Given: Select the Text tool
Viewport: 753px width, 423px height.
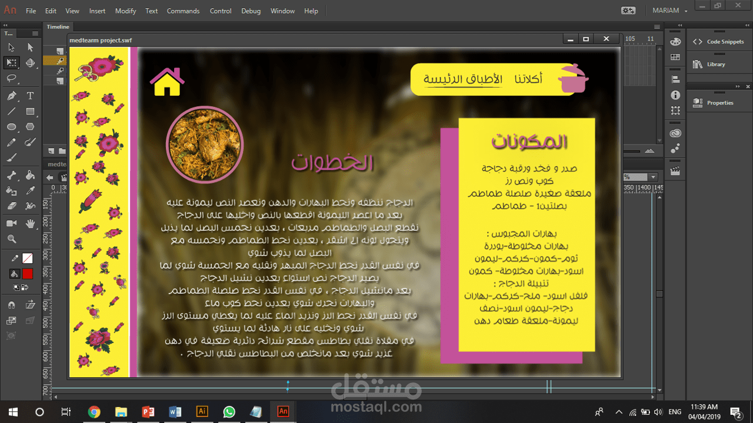Looking at the screenshot, I should tap(31, 95).
